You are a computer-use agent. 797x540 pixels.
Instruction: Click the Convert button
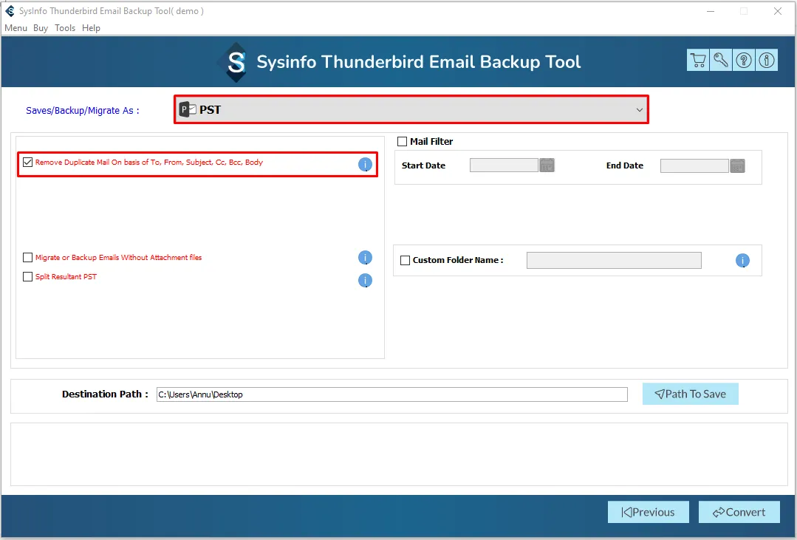738,512
